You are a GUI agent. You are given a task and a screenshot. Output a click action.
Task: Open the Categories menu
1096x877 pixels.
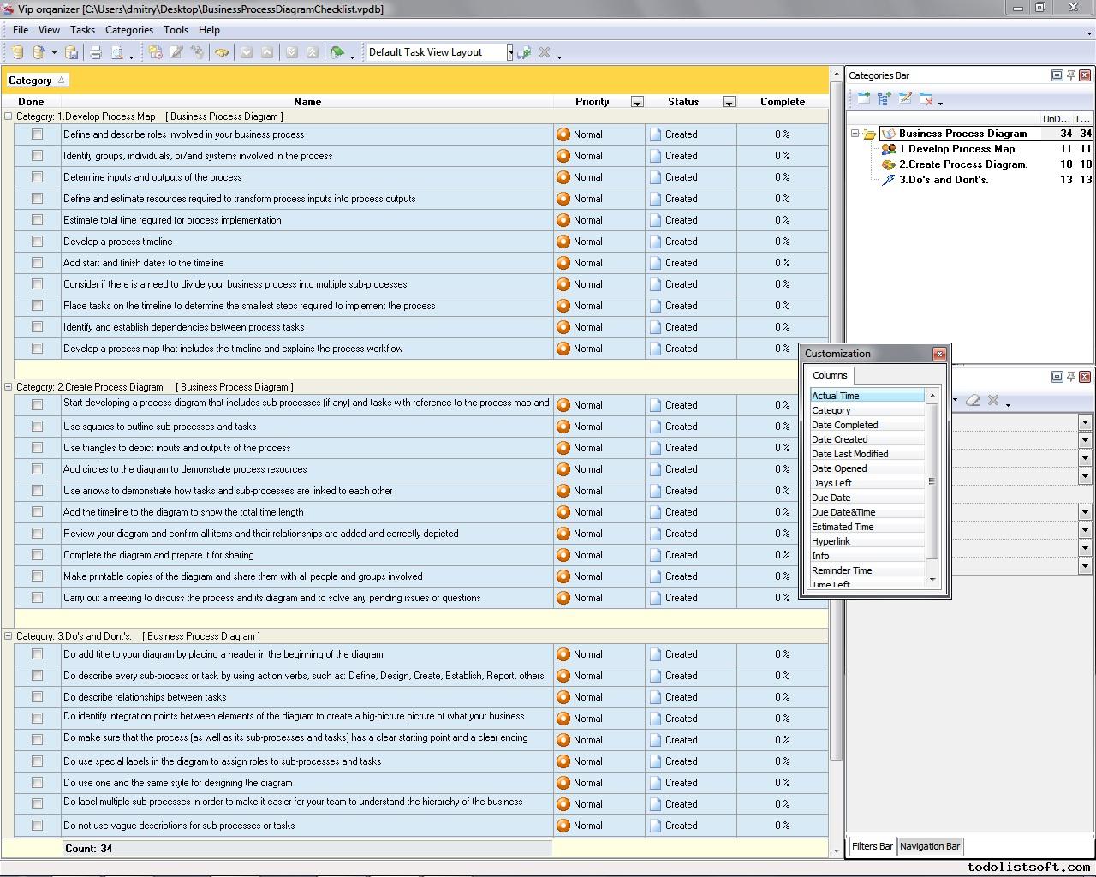pos(128,29)
